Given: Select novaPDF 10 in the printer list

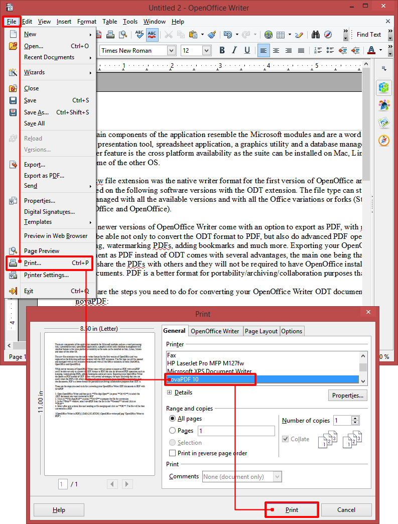Looking at the screenshot, I should click(x=262, y=379).
